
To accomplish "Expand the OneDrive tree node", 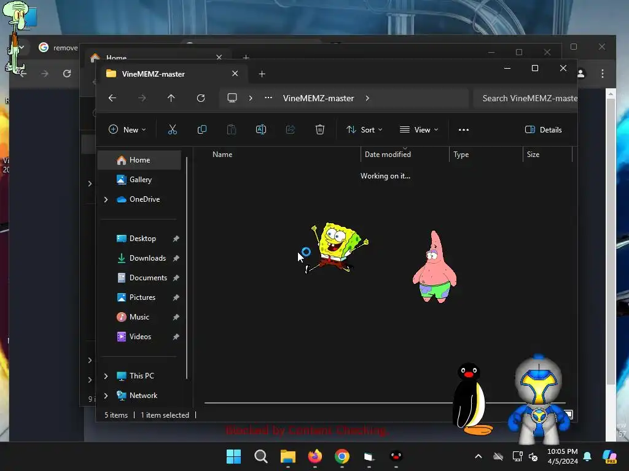I will (106, 199).
